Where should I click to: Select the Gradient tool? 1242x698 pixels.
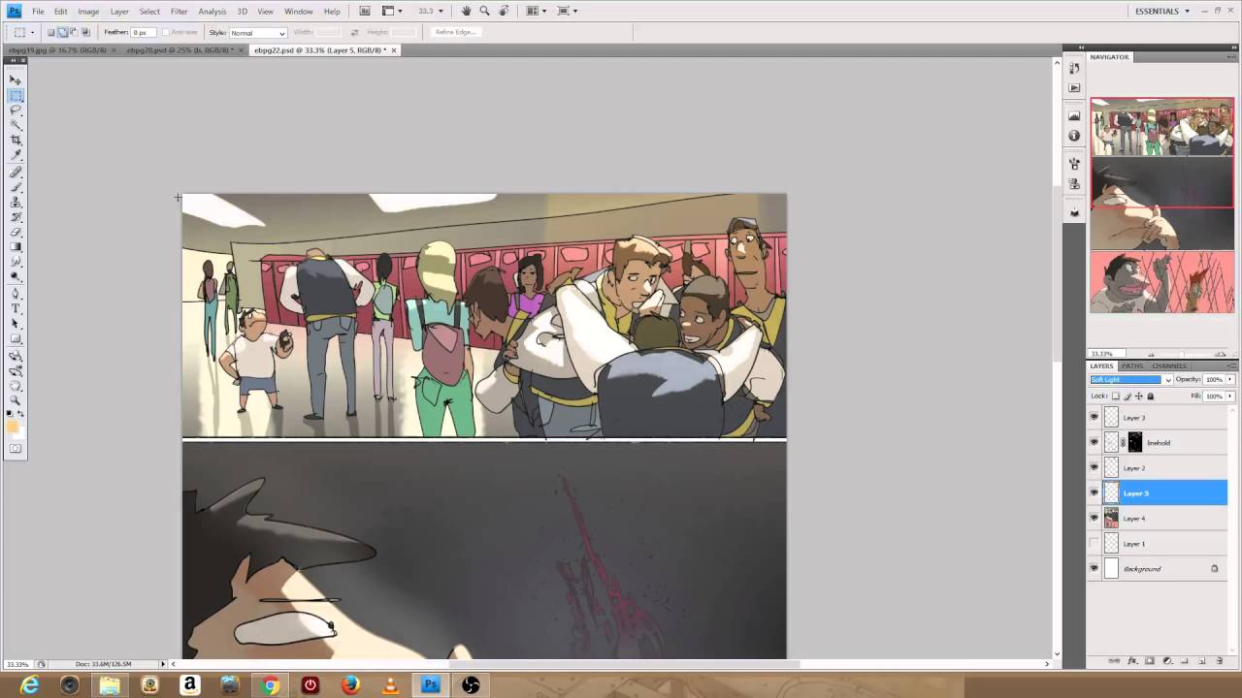click(x=16, y=247)
